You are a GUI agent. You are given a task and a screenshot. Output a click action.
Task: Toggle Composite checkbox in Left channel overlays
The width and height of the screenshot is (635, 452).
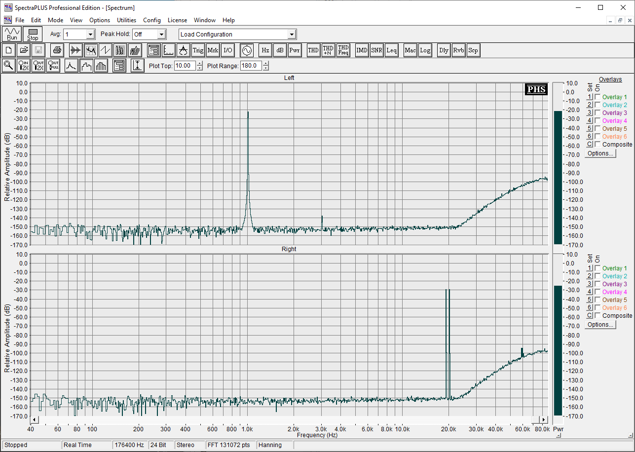point(598,145)
